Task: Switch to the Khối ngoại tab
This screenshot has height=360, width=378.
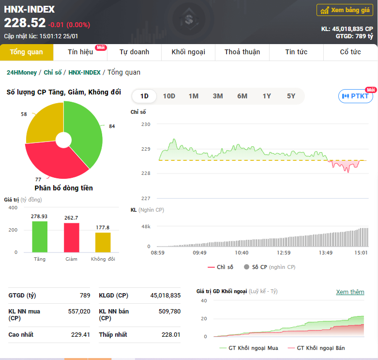Action: [x=188, y=52]
